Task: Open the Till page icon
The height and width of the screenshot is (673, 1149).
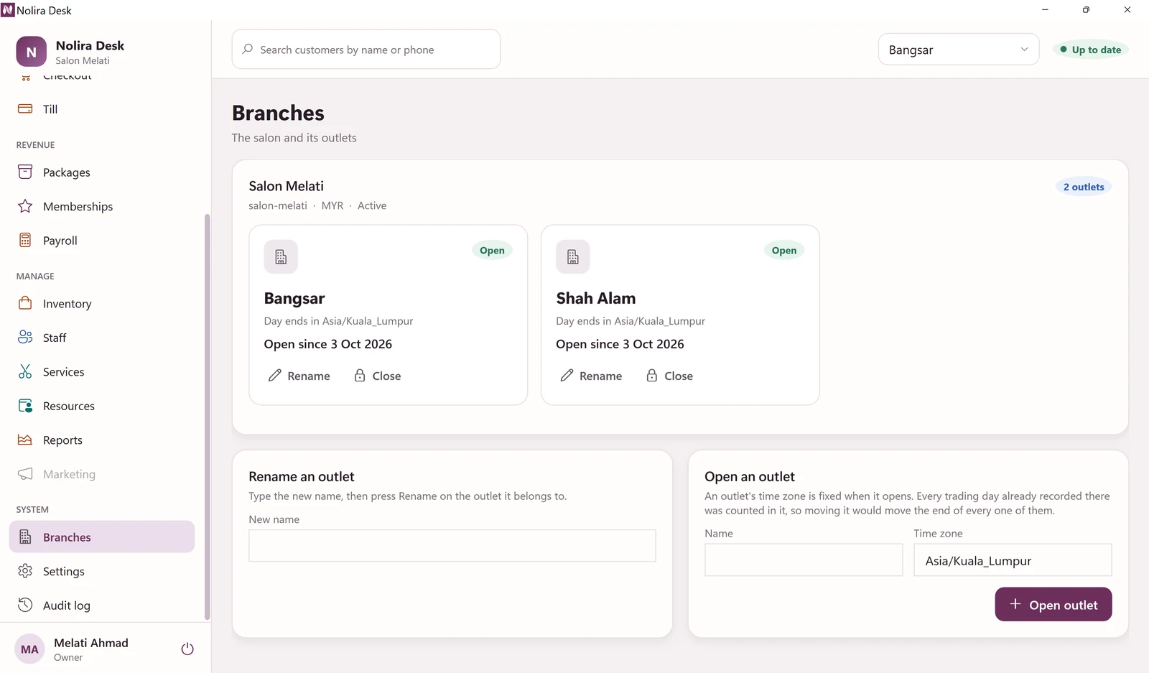Action: 25,109
